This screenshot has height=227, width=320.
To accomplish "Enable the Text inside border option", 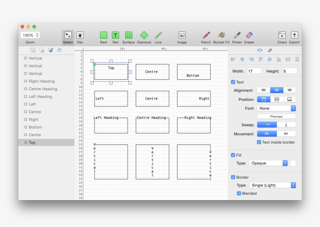I will click(259, 142).
